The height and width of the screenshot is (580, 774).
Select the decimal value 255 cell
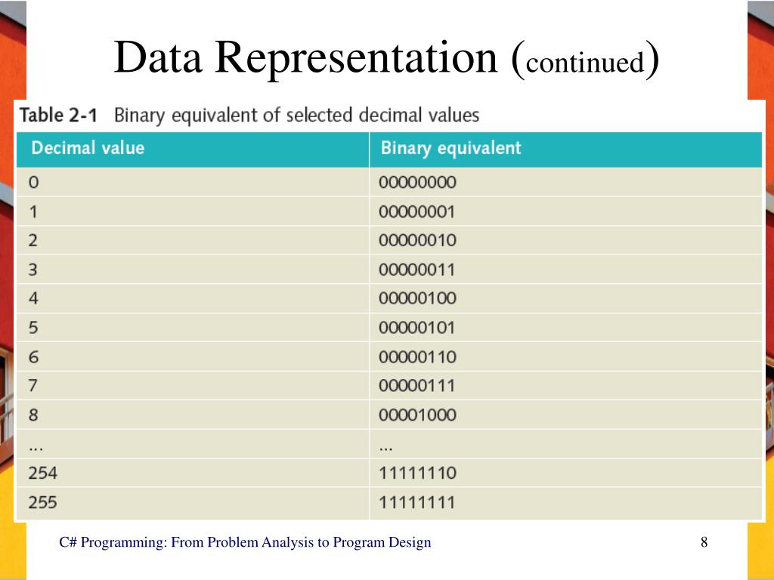(x=193, y=503)
